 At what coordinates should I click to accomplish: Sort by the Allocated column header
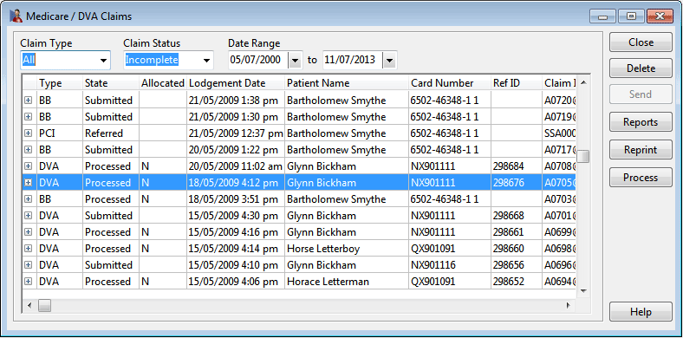(163, 83)
